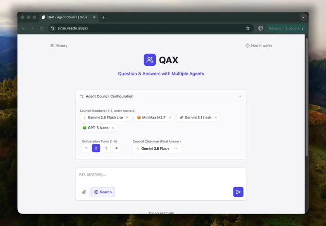This screenshot has height=226, width=326.
Task: Remove GPT-5 Nano council member
Action: coord(113,128)
